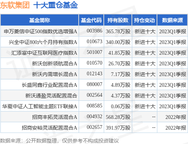This screenshot has height=144, width=188.
Task: Select the 数据来源 column header
Action: [x=172, y=20]
